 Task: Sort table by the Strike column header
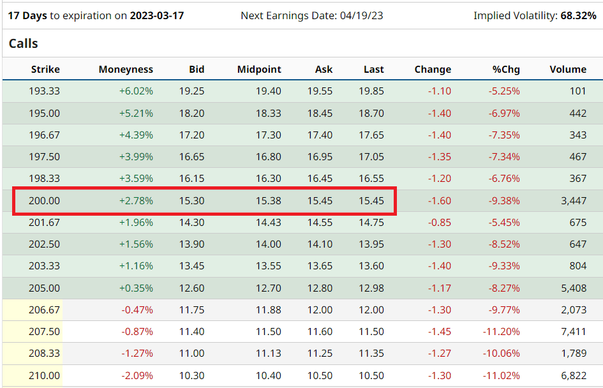(x=45, y=70)
